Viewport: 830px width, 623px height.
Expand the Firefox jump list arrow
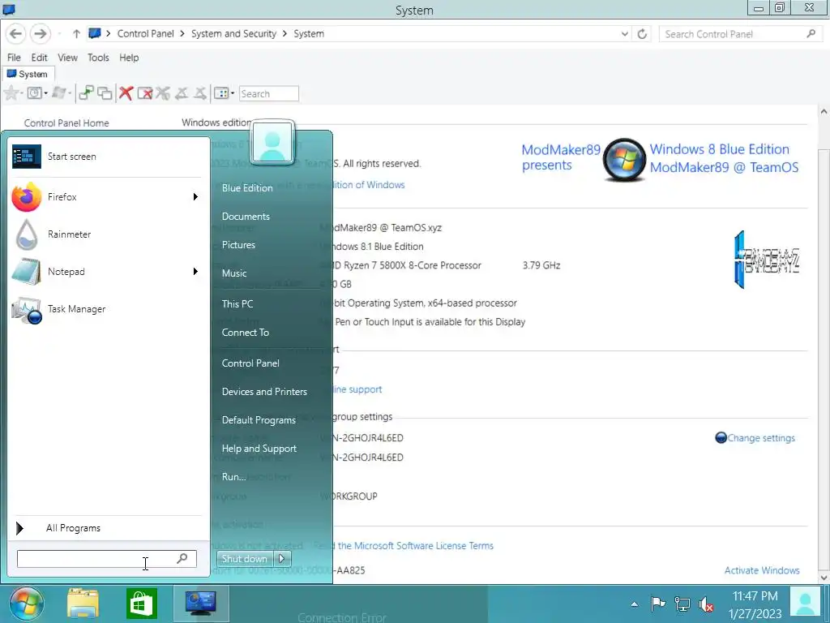coord(195,197)
